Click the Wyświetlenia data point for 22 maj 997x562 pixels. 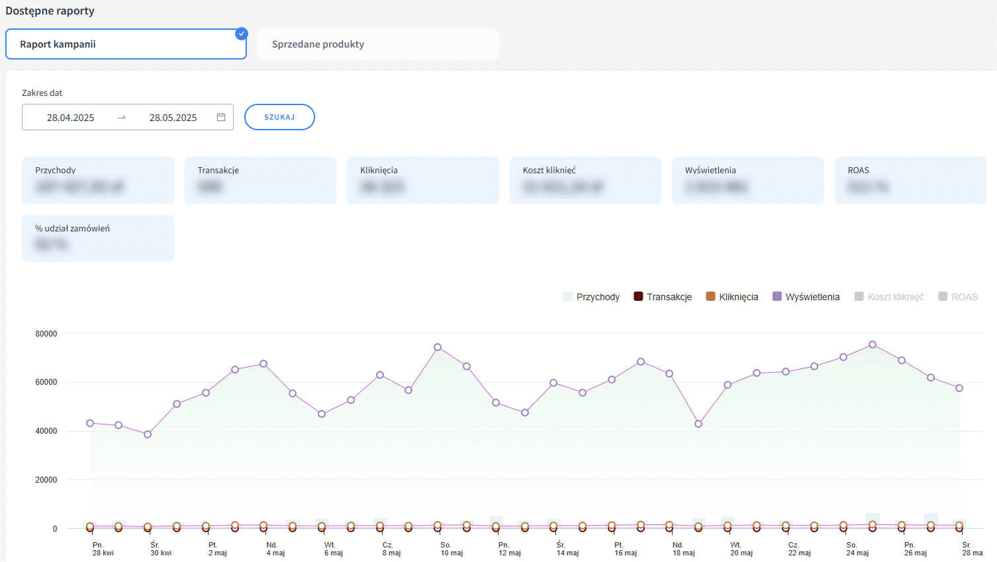(786, 372)
